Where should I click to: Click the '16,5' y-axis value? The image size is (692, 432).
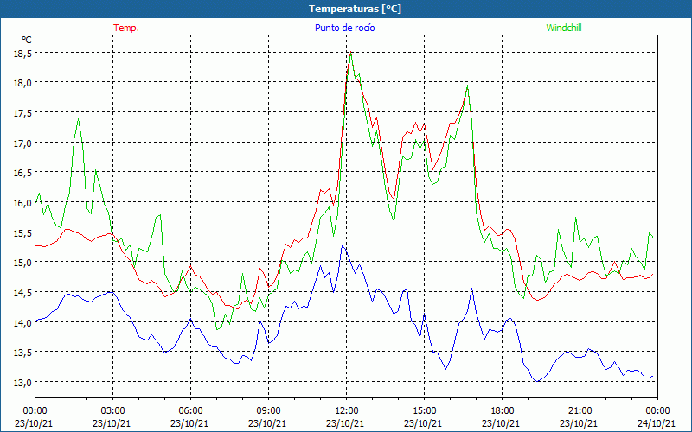tap(23, 172)
